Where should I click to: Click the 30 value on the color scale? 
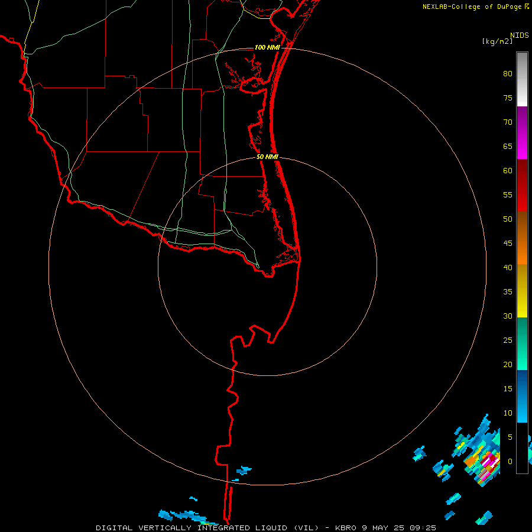[508, 316]
